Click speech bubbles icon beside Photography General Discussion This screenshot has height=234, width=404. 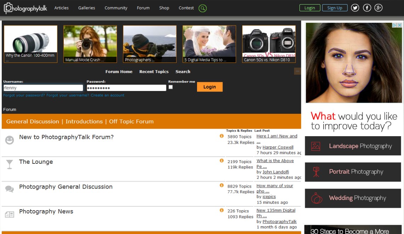click(10, 189)
